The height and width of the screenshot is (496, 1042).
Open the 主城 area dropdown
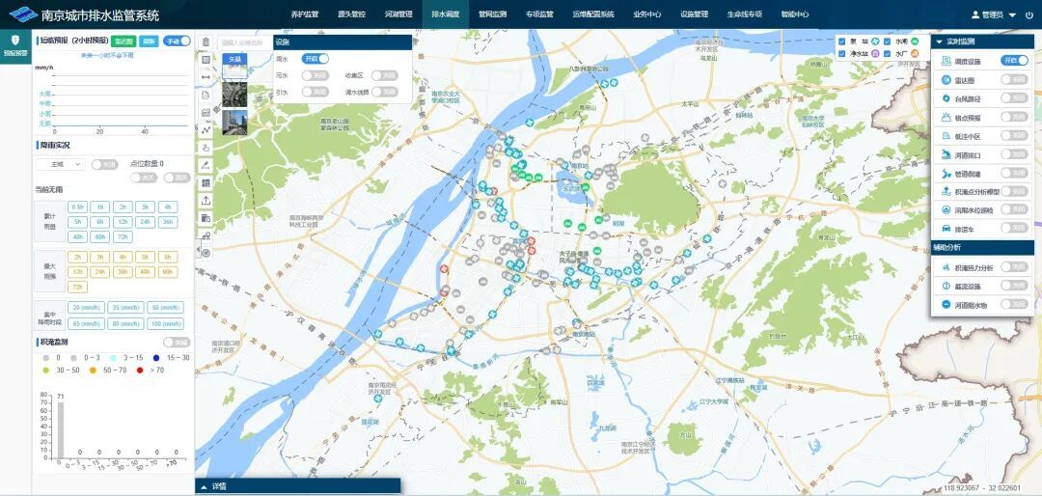(61, 164)
